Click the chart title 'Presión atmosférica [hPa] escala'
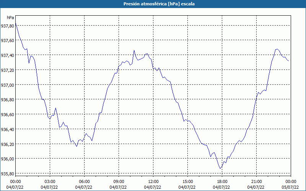The image size is (306, 191). point(159,4)
